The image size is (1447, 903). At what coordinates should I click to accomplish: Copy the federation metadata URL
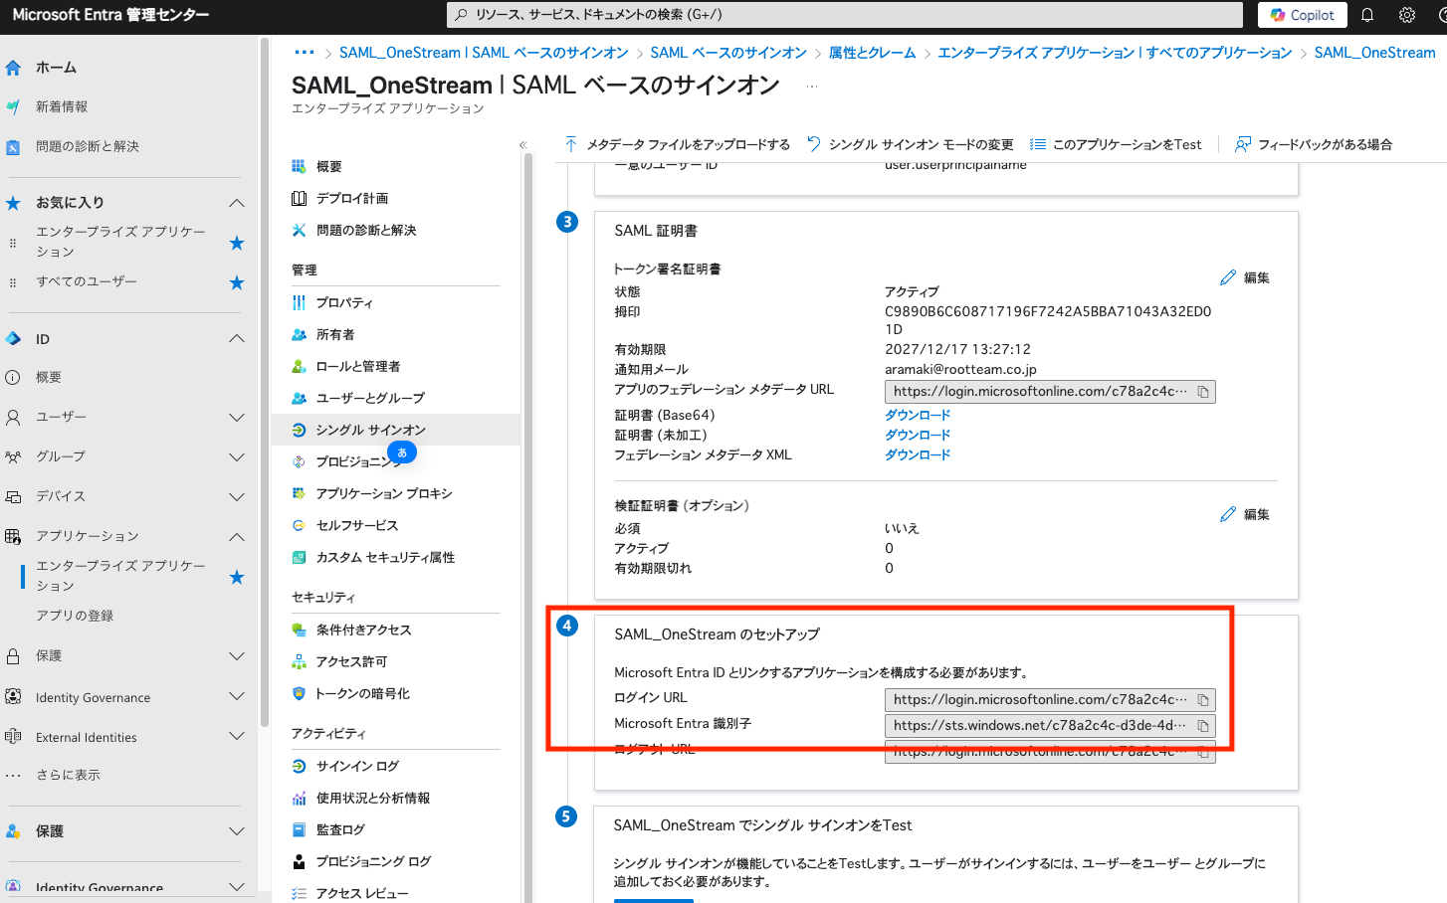(1203, 392)
